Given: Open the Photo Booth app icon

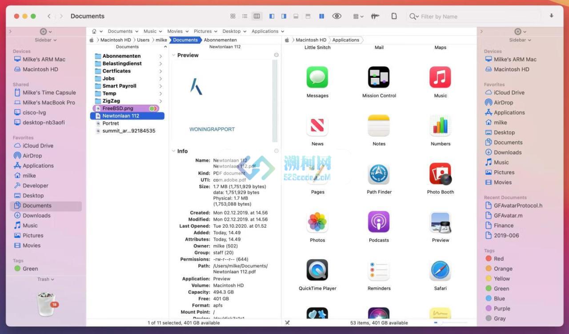Looking at the screenshot, I should click(x=440, y=174).
